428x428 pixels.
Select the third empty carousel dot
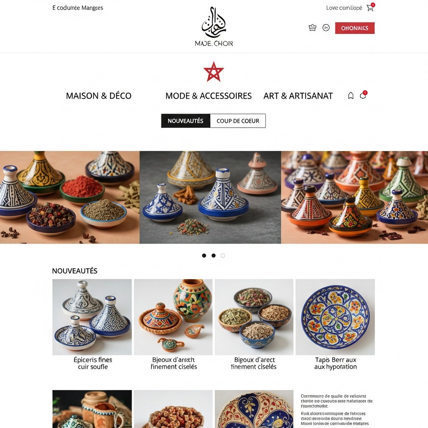[x=223, y=255]
